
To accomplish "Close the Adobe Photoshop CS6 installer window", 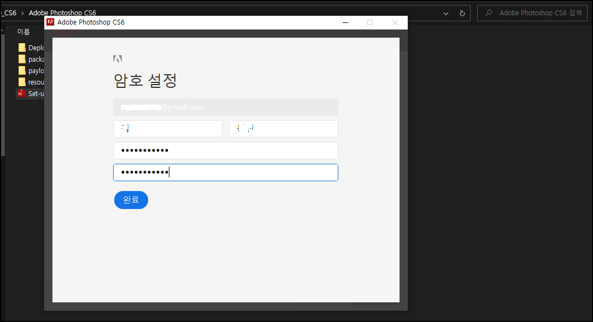I will coord(395,23).
